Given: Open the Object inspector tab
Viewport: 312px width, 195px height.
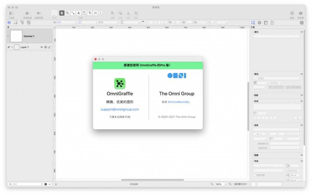Looking at the screenshot, I should coord(253,23).
